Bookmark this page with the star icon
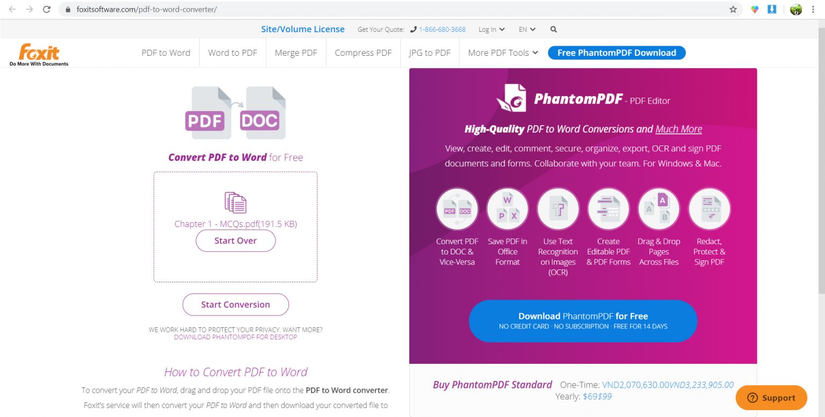The width and height of the screenshot is (825, 417). [733, 9]
